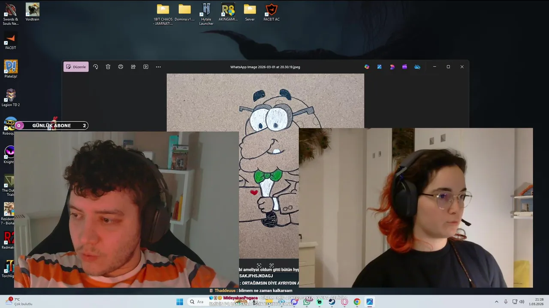549x308 pixels.
Task: Launch Legion TD 2 from the desktop
Action: pos(11,98)
